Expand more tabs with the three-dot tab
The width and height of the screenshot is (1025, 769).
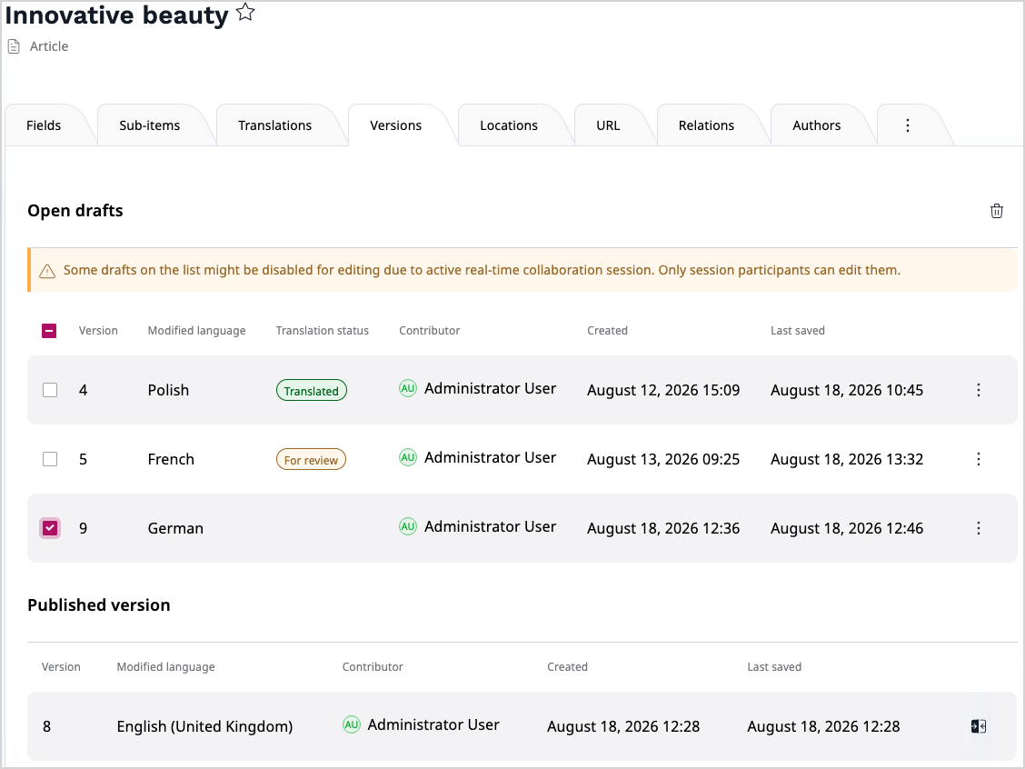pos(908,125)
